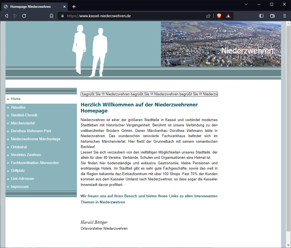Open Brave Rewards
Viewport: 291px width, 248px height.
pos(228,16)
